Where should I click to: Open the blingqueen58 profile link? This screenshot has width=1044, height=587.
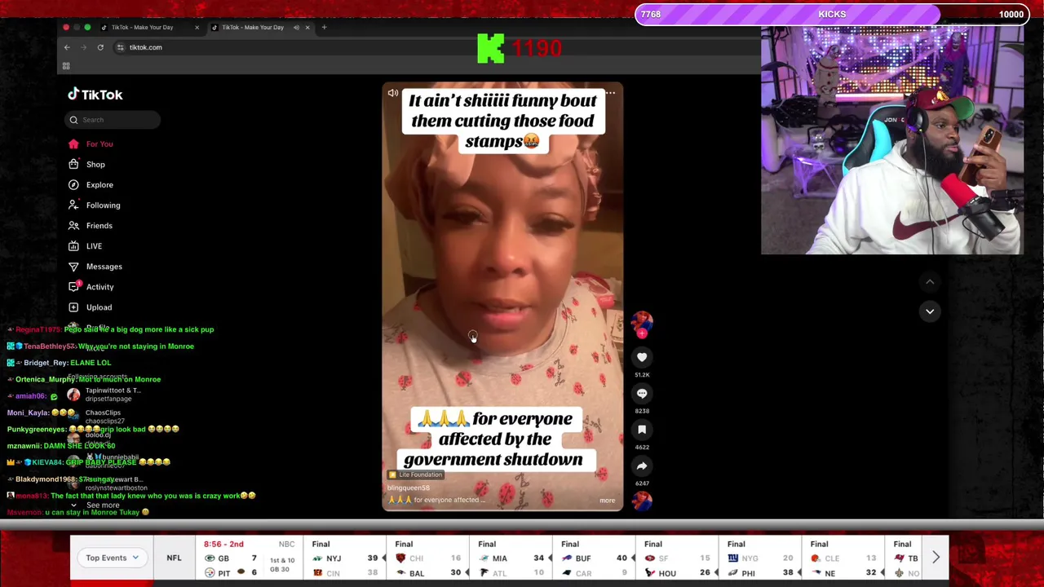pos(408,488)
